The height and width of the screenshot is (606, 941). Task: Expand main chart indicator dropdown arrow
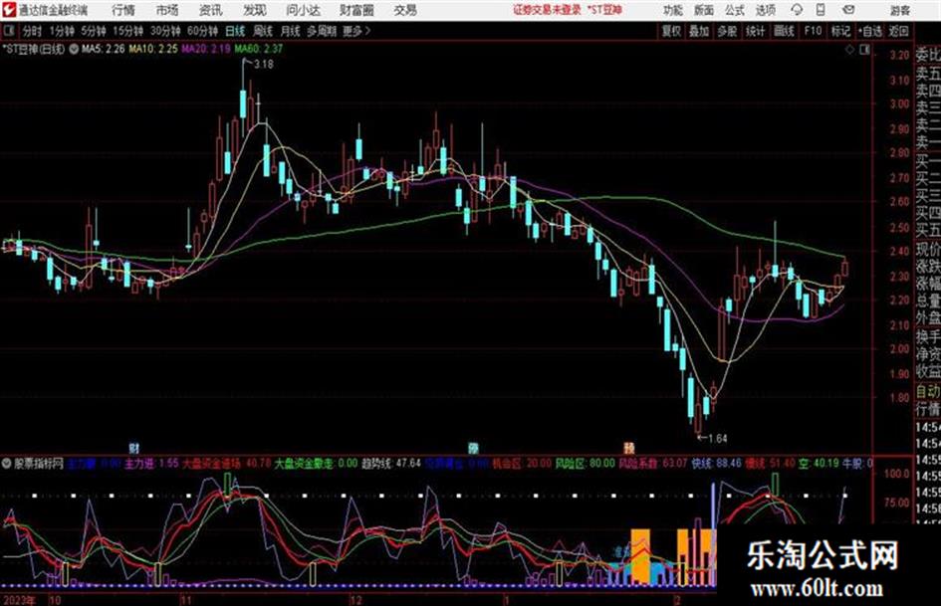[x=74, y=49]
